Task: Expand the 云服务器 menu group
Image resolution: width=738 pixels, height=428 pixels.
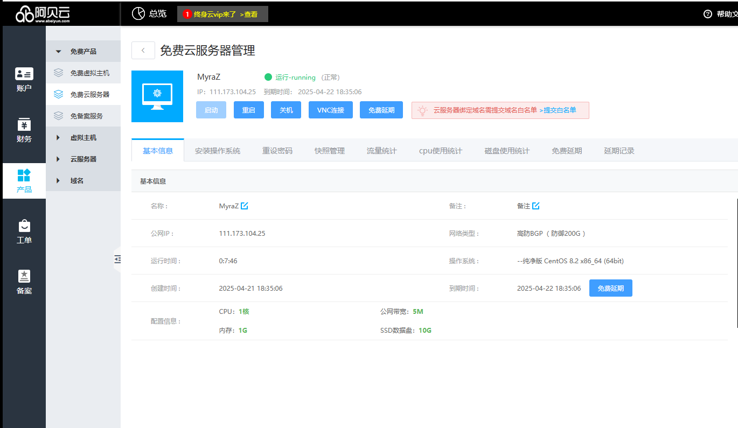Action: (83, 159)
